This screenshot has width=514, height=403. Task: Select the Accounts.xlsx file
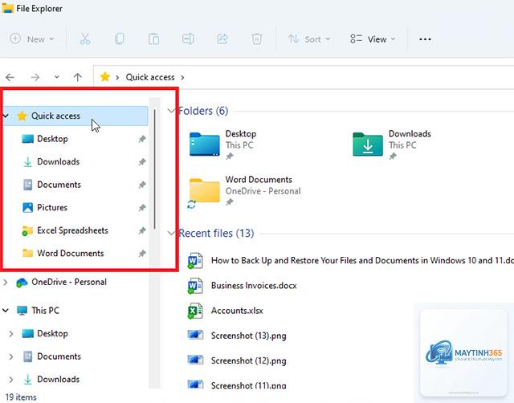click(x=237, y=310)
